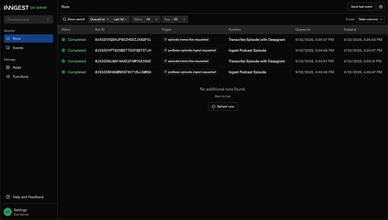Click the Help and Feedback question icon
The width and height of the screenshot is (388, 220).
(8, 197)
